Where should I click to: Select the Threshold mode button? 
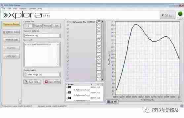(11, 40)
